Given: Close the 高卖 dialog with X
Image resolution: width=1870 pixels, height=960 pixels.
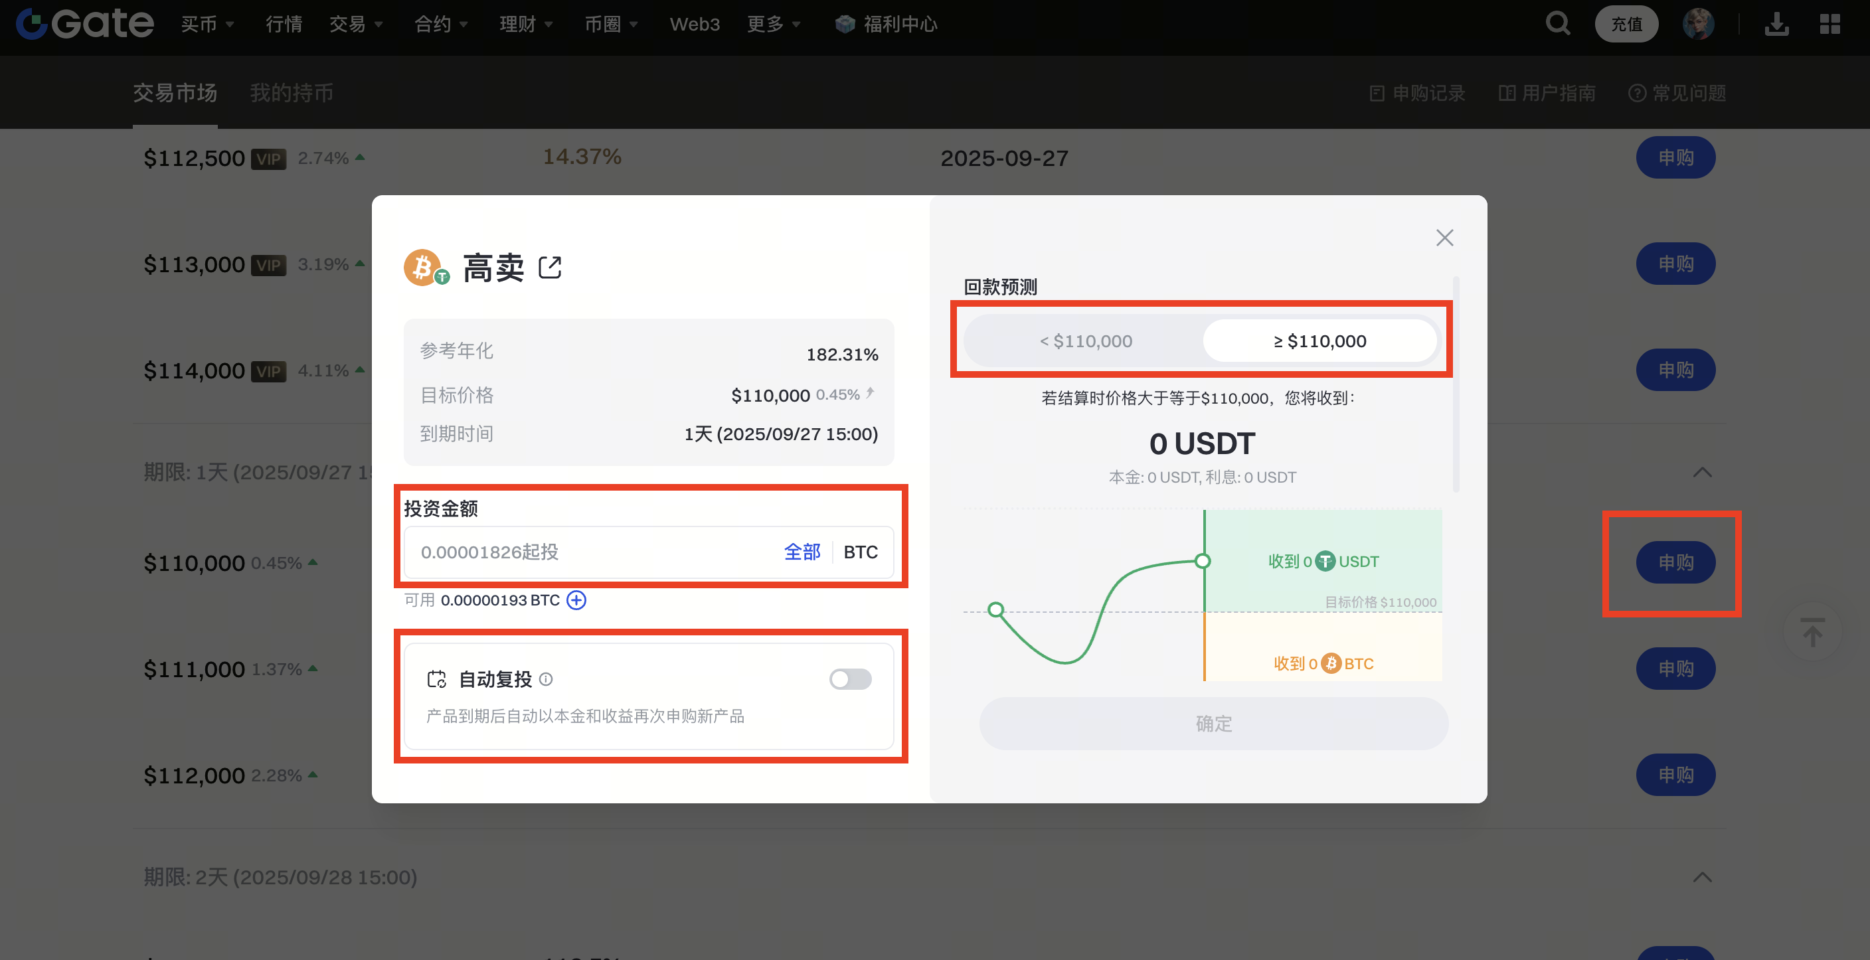Looking at the screenshot, I should click(1444, 238).
